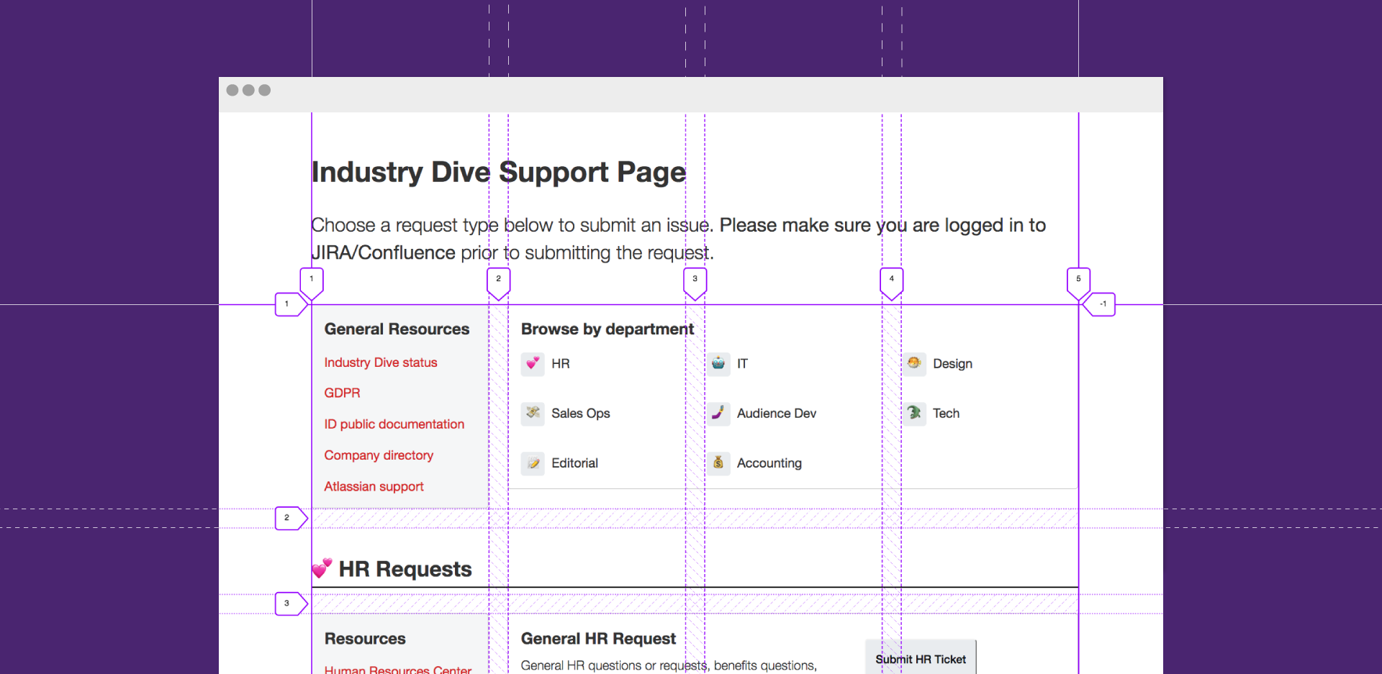1382x674 pixels.
Task: Click the IT department icon
Action: (x=718, y=363)
